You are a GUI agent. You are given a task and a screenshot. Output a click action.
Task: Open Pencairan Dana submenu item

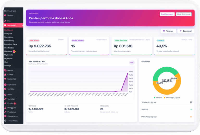(11, 44)
